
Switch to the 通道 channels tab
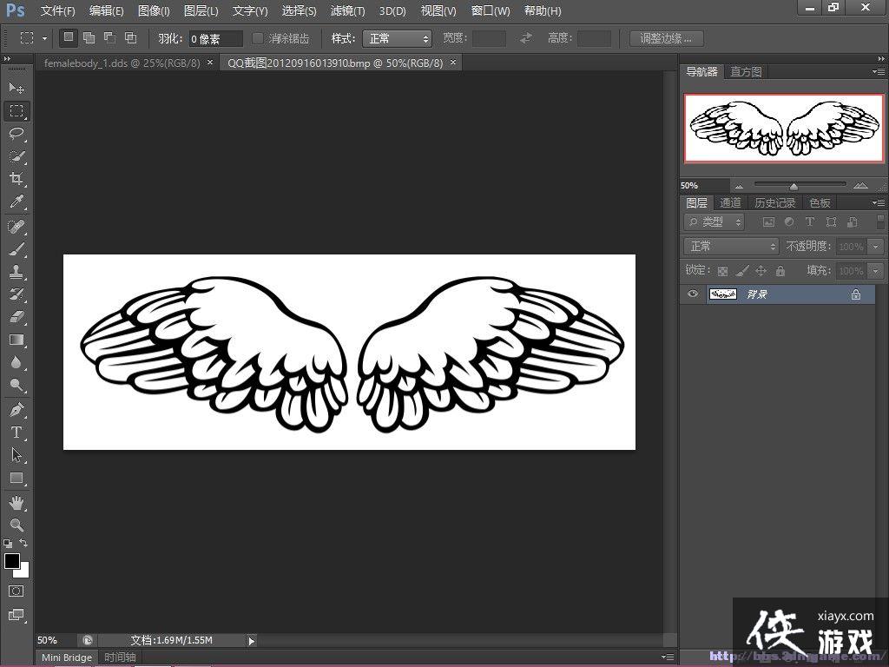731,202
